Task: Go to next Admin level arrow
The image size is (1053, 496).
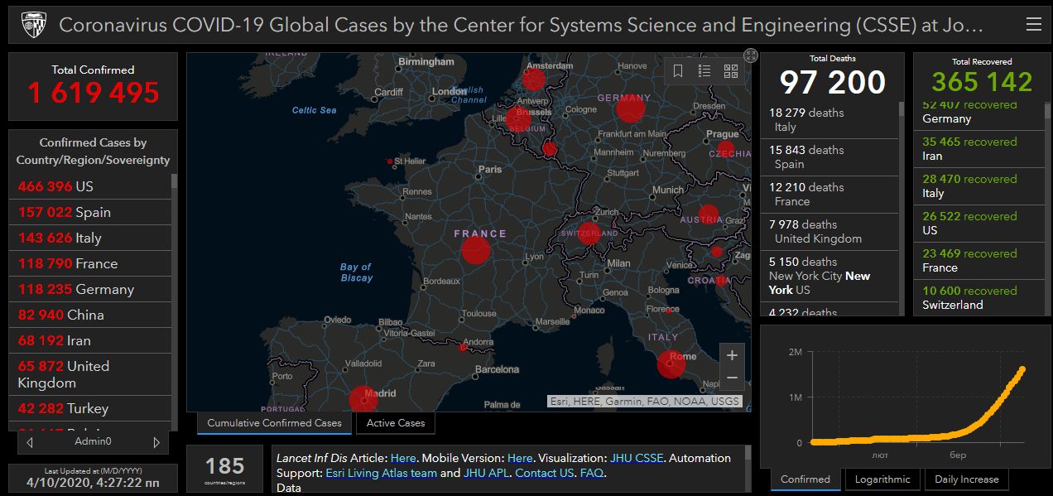Action: [156, 442]
